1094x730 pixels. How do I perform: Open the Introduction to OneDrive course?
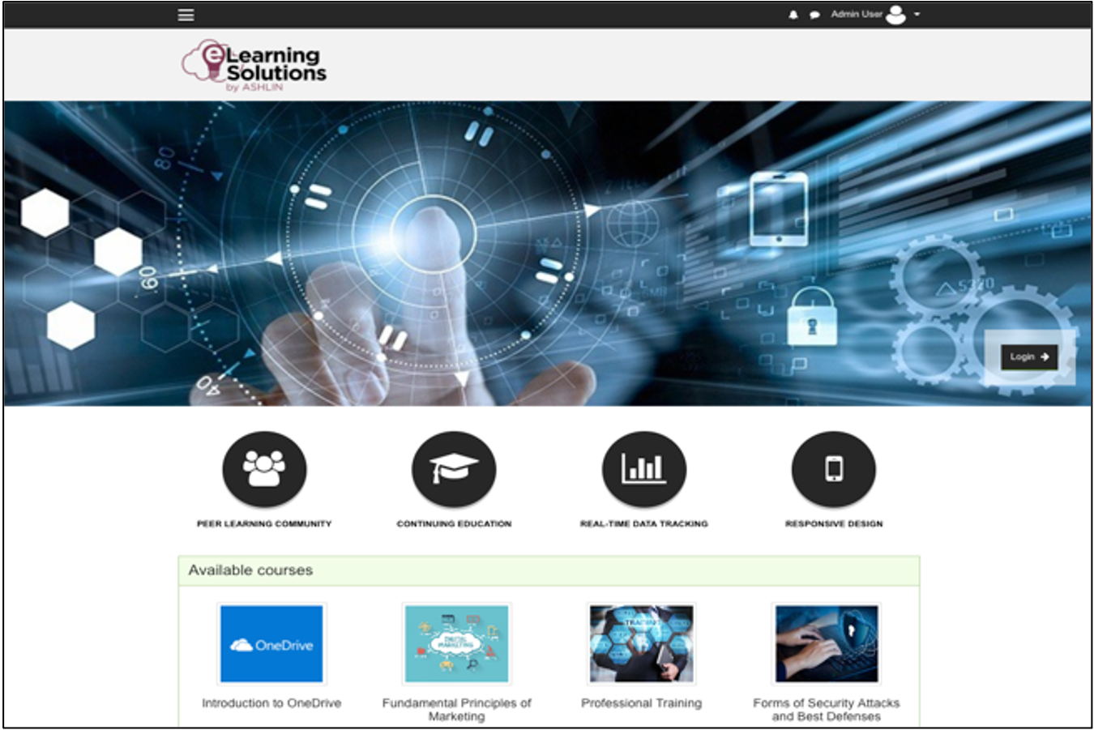(271, 702)
